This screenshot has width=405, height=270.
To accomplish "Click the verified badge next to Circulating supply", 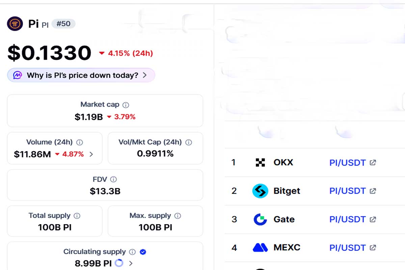I will pyautogui.click(x=143, y=252).
